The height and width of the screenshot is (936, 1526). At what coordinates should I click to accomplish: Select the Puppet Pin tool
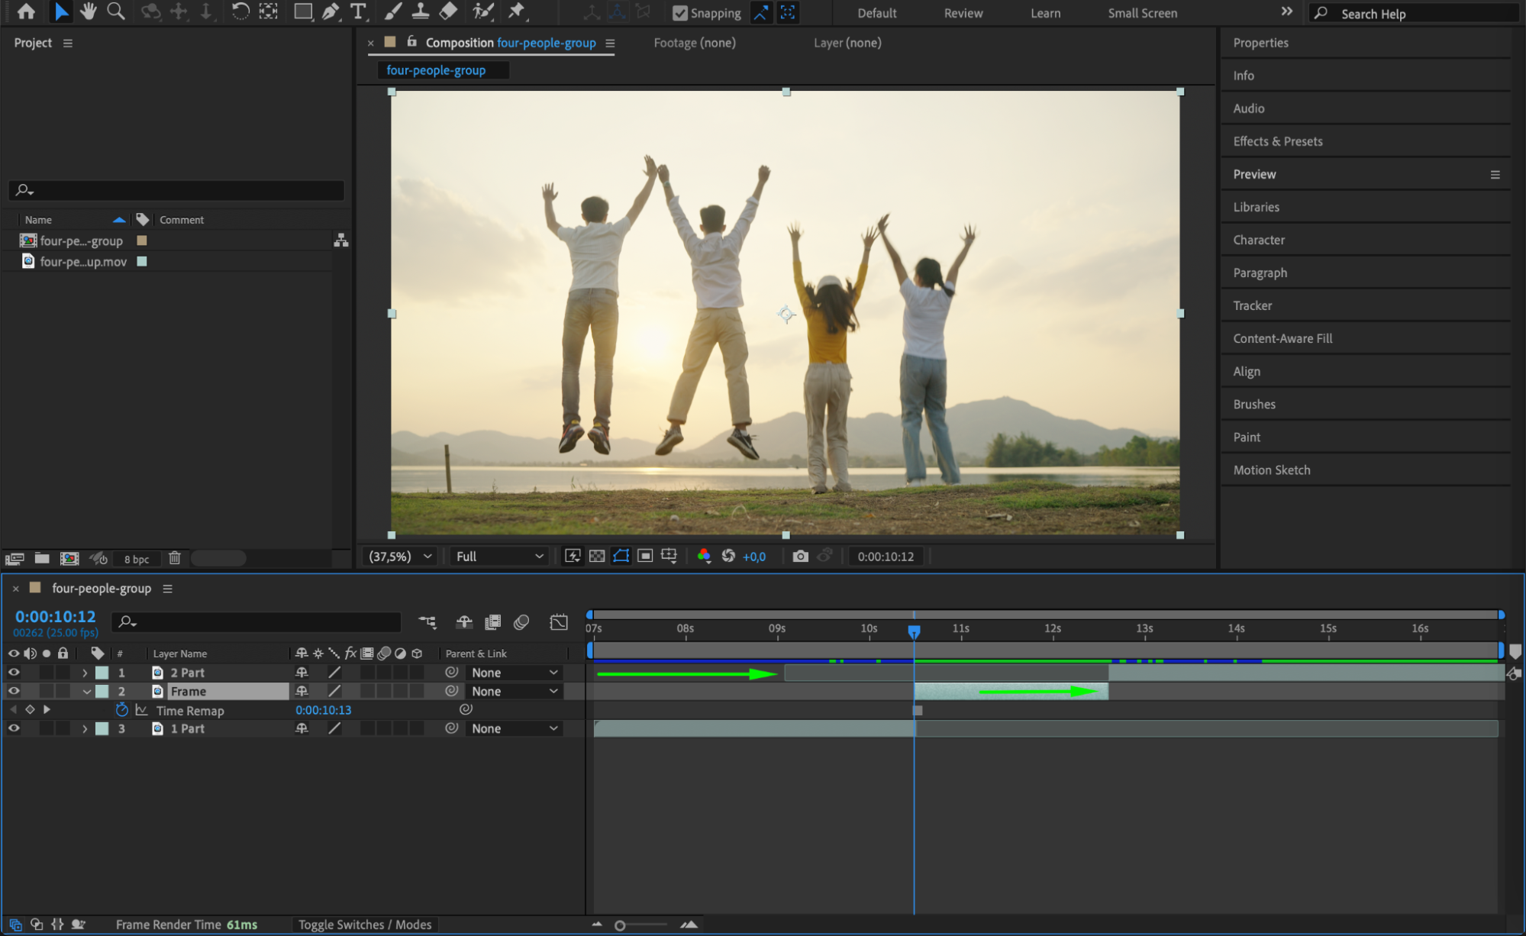518,11
